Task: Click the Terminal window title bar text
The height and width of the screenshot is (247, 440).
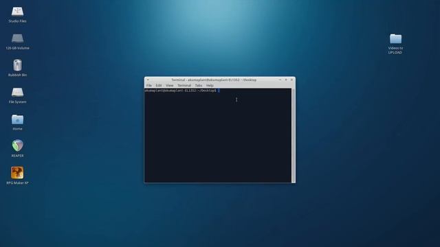Action: (x=214, y=80)
